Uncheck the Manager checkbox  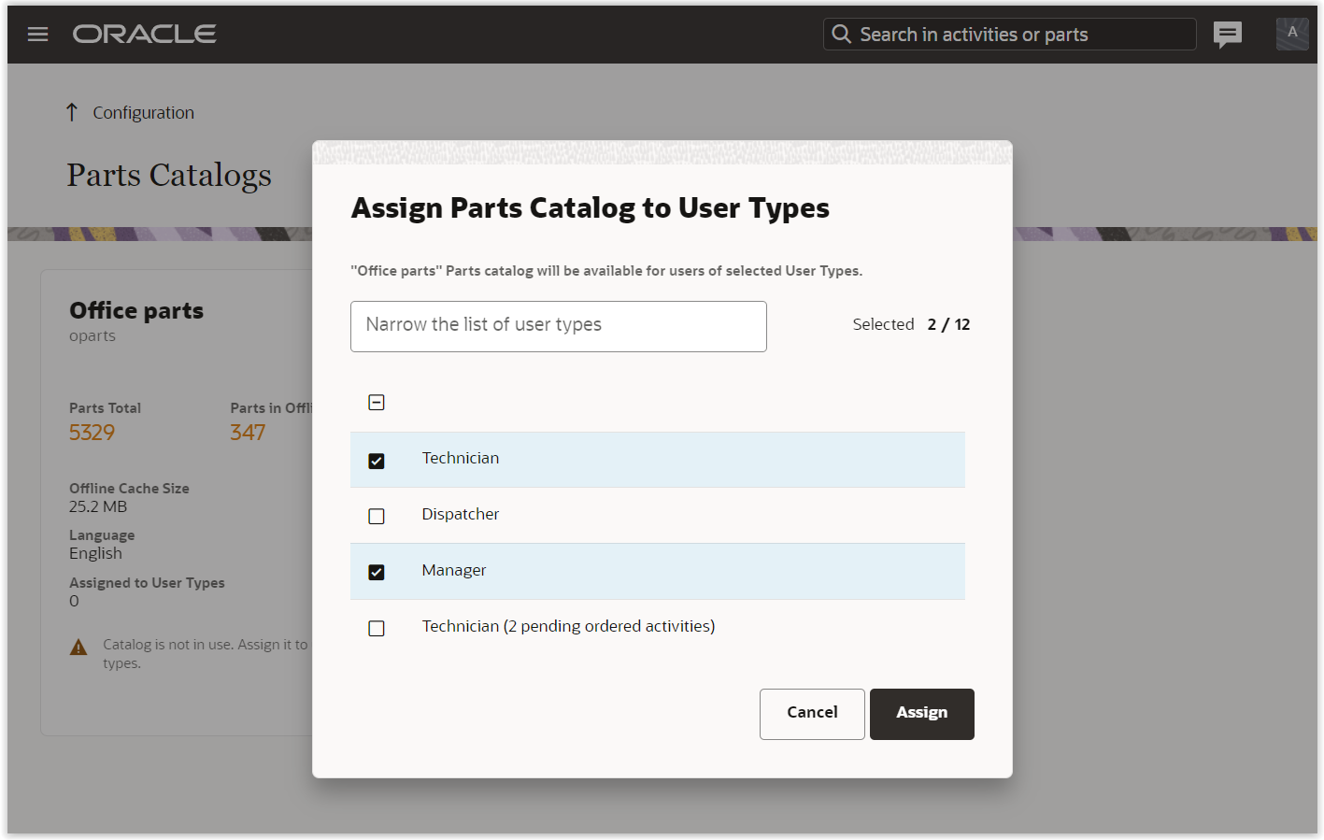(x=377, y=572)
